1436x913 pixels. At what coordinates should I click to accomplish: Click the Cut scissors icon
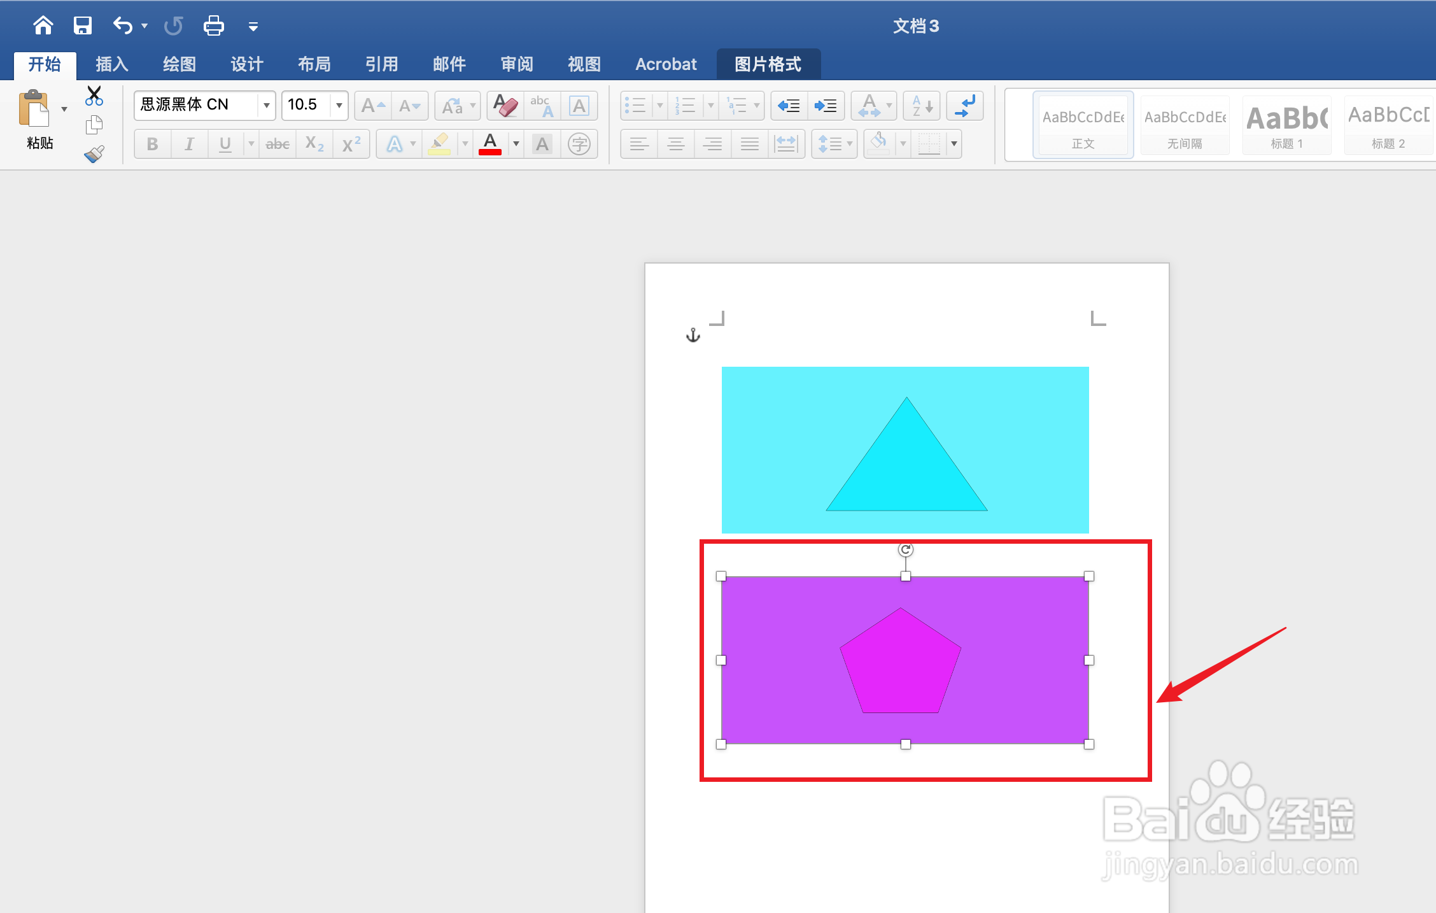[94, 96]
